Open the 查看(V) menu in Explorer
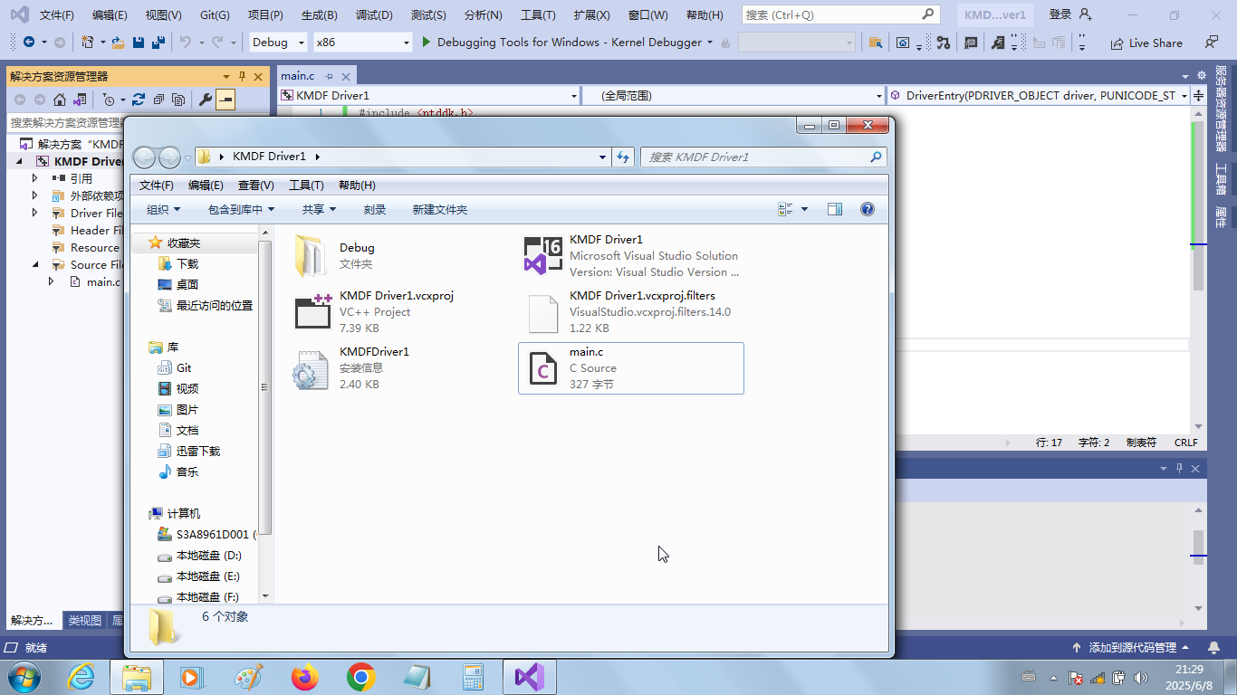 point(255,185)
